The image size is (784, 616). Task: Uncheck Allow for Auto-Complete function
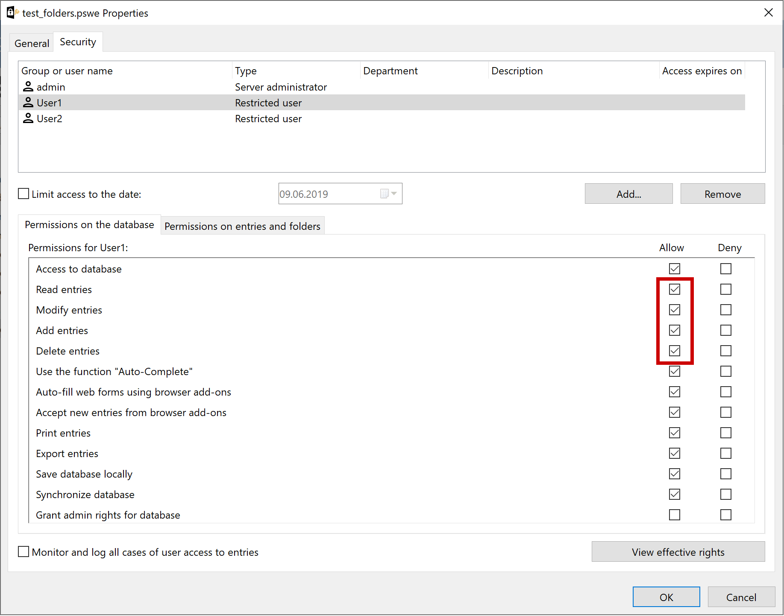coord(675,371)
